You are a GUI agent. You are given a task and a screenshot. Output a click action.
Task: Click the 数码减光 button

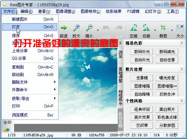click(x=167, y=52)
